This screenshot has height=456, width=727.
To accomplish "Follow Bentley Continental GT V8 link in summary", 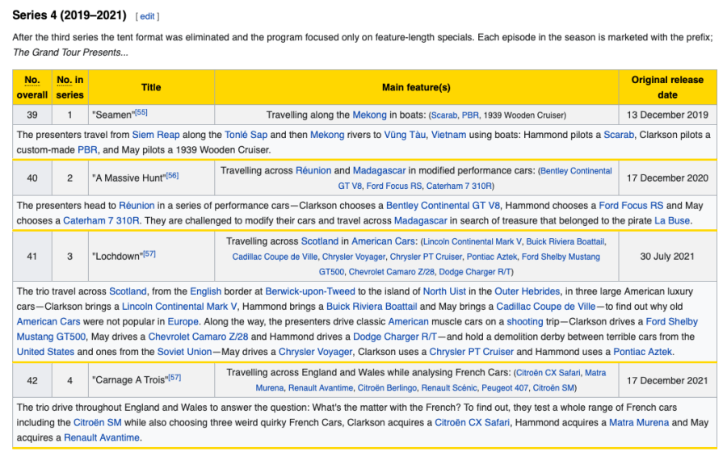I will [443, 206].
